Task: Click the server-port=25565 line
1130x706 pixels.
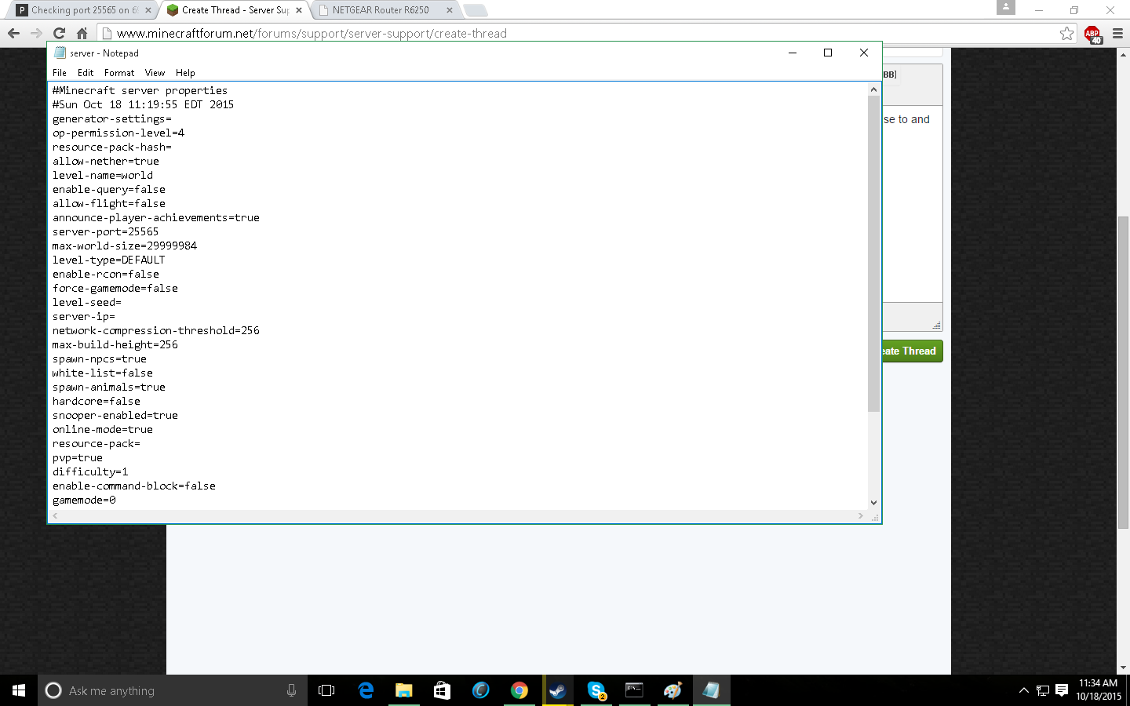Action: click(105, 231)
